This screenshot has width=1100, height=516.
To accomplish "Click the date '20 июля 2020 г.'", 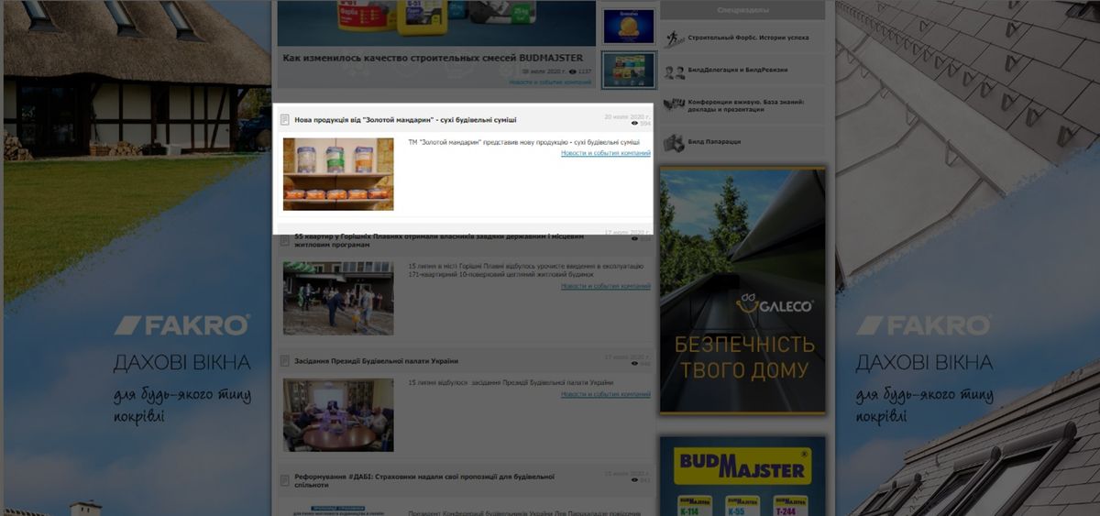I will coord(627,116).
